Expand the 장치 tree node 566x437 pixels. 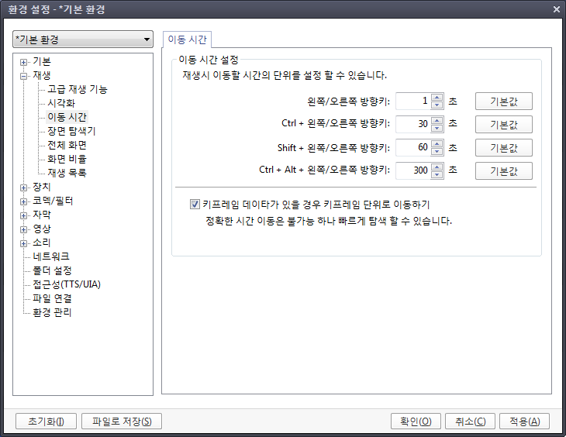(24, 188)
